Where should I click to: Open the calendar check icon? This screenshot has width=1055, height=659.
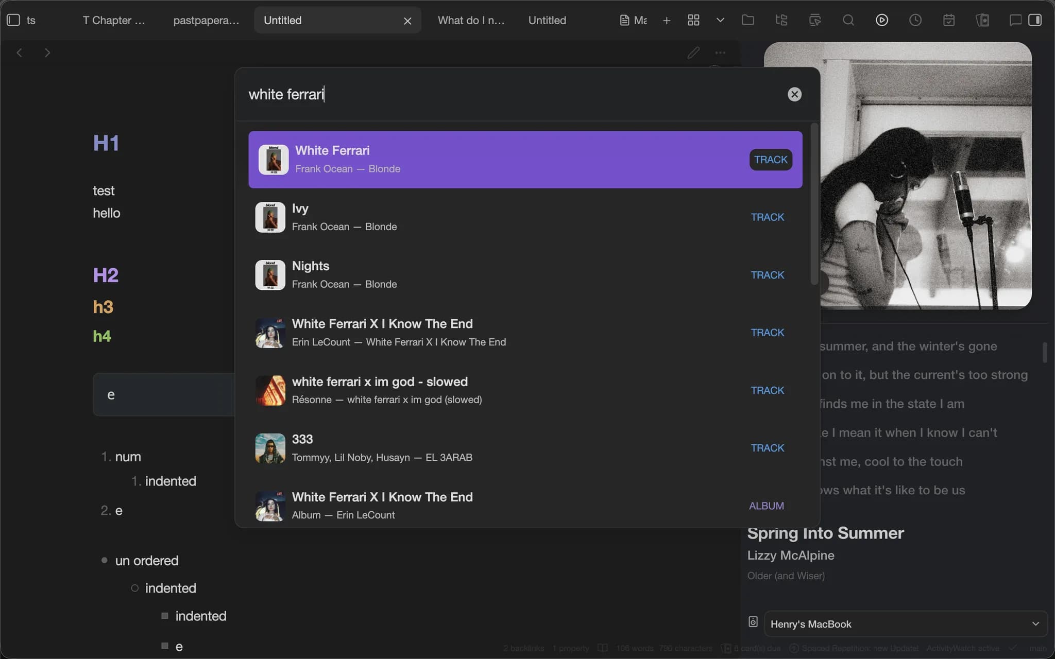point(949,20)
